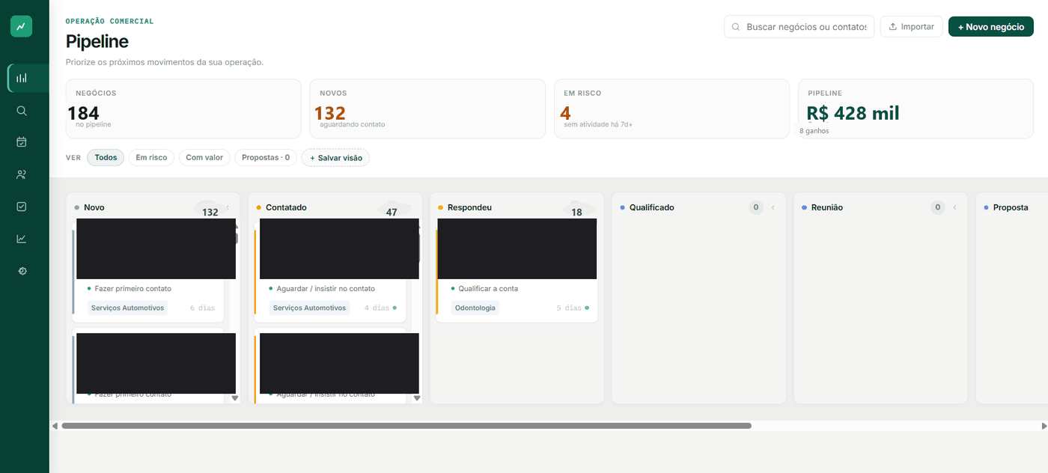Select the Propostas · 0 filter chip
Image resolution: width=1048 pixels, height=473 pixels.
click(x=266, y=158)
